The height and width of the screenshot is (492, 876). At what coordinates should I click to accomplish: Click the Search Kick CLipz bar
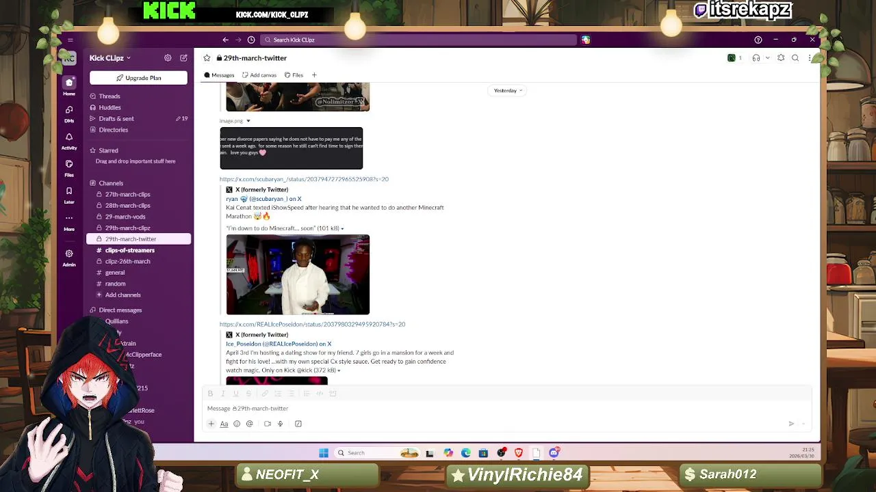pos(419,40)
